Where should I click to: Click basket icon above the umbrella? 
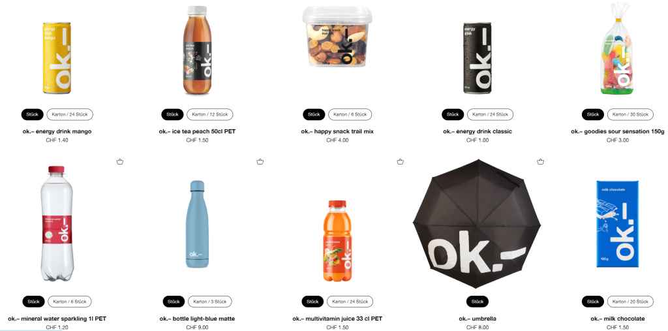coord(540,162)
